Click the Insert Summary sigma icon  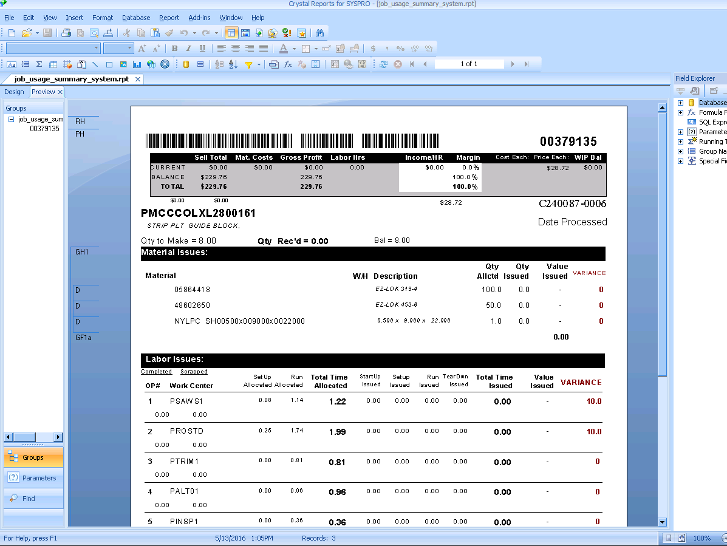click(39, 64)
